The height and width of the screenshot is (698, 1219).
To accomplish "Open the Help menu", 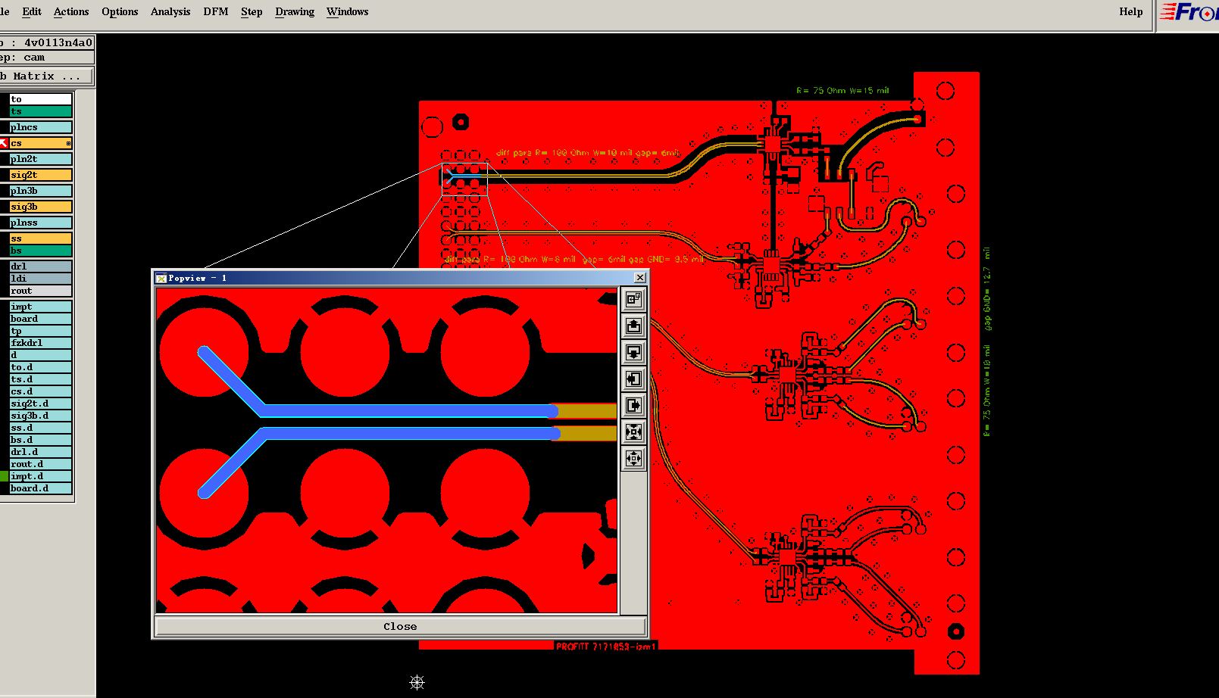I will point(1131,11).
